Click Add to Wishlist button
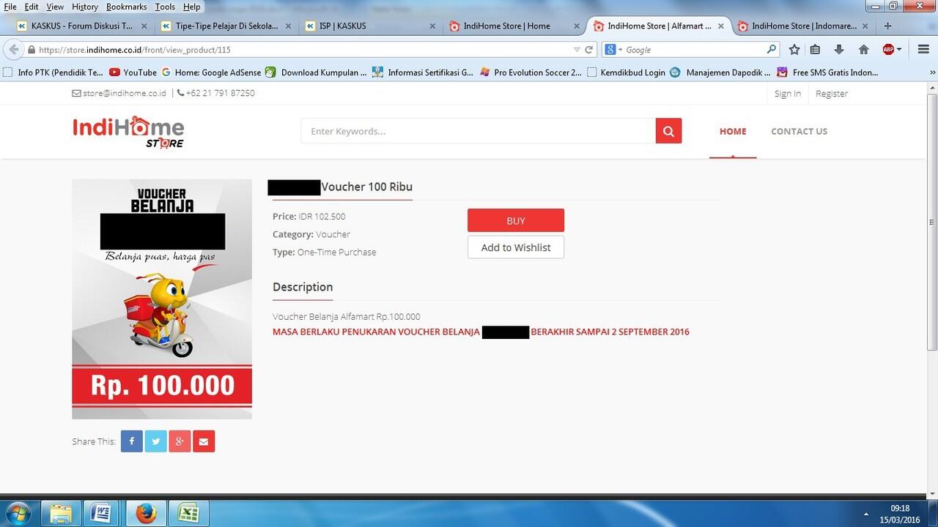 pyautogui.click(x=516, y=247)
